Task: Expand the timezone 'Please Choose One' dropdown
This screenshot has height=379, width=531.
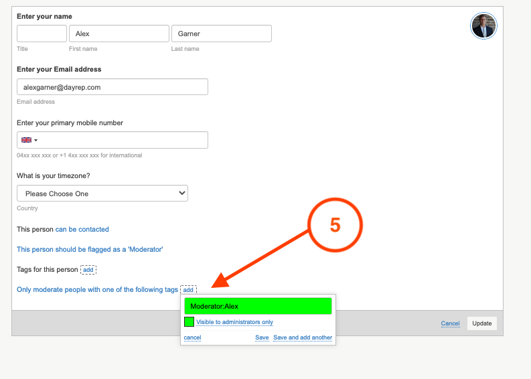Action: (x=102, y=194)
